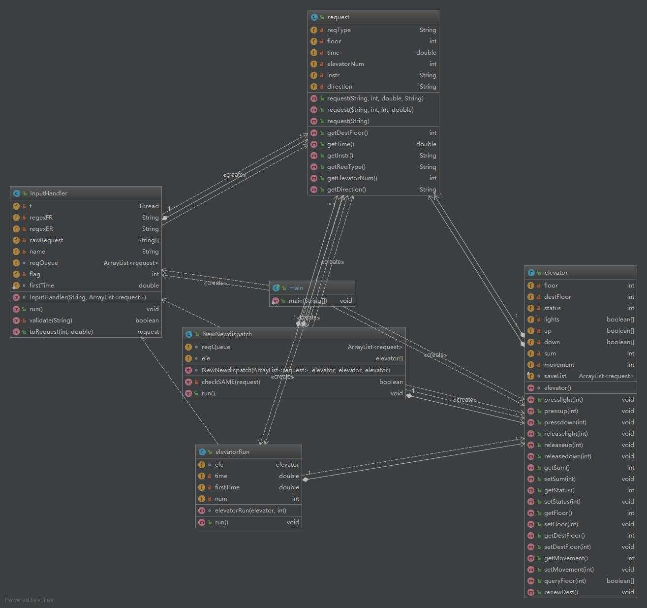Image resolution: width=647 pixels, height=608 pixels.
Task: Click the class icon beside InputHandler header
Action: (x=16, y=193)
